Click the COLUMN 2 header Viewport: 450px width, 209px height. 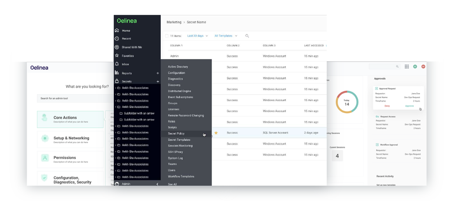pyautogui.click(x=233, y=45)
